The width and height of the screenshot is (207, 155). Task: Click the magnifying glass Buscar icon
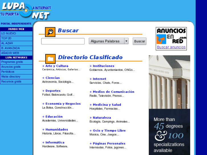point(50,32)
